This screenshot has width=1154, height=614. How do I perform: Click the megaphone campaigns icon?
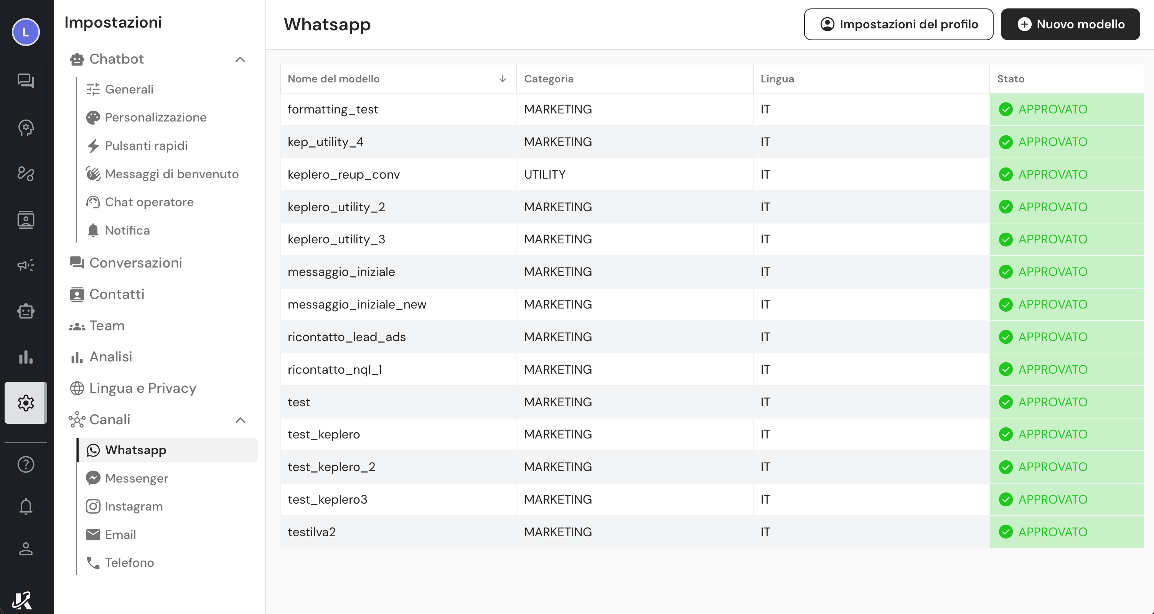26,265
